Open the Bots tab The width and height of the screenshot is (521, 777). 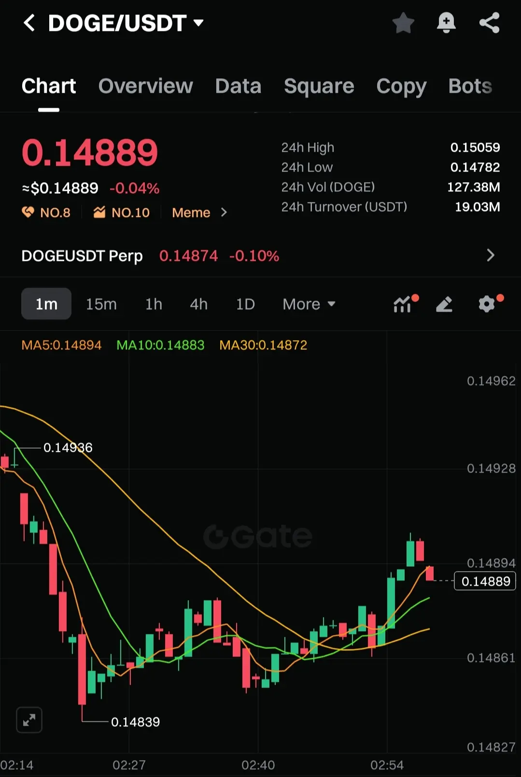click(470, 86)
